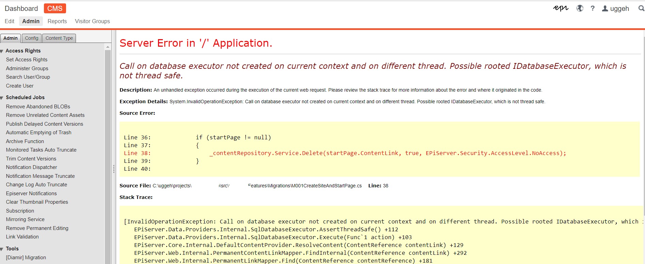Open the global globe icon menu
Image resolution: width=645 pixels, height=264 pixels.
coord(580,9)
